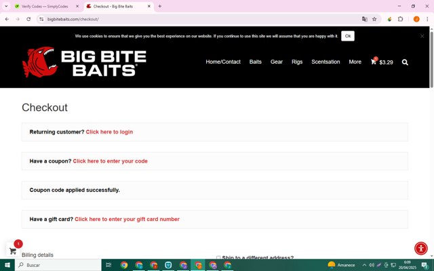Open Task View in the taskbar
434x271 pixels.
(x=108, y=265)
